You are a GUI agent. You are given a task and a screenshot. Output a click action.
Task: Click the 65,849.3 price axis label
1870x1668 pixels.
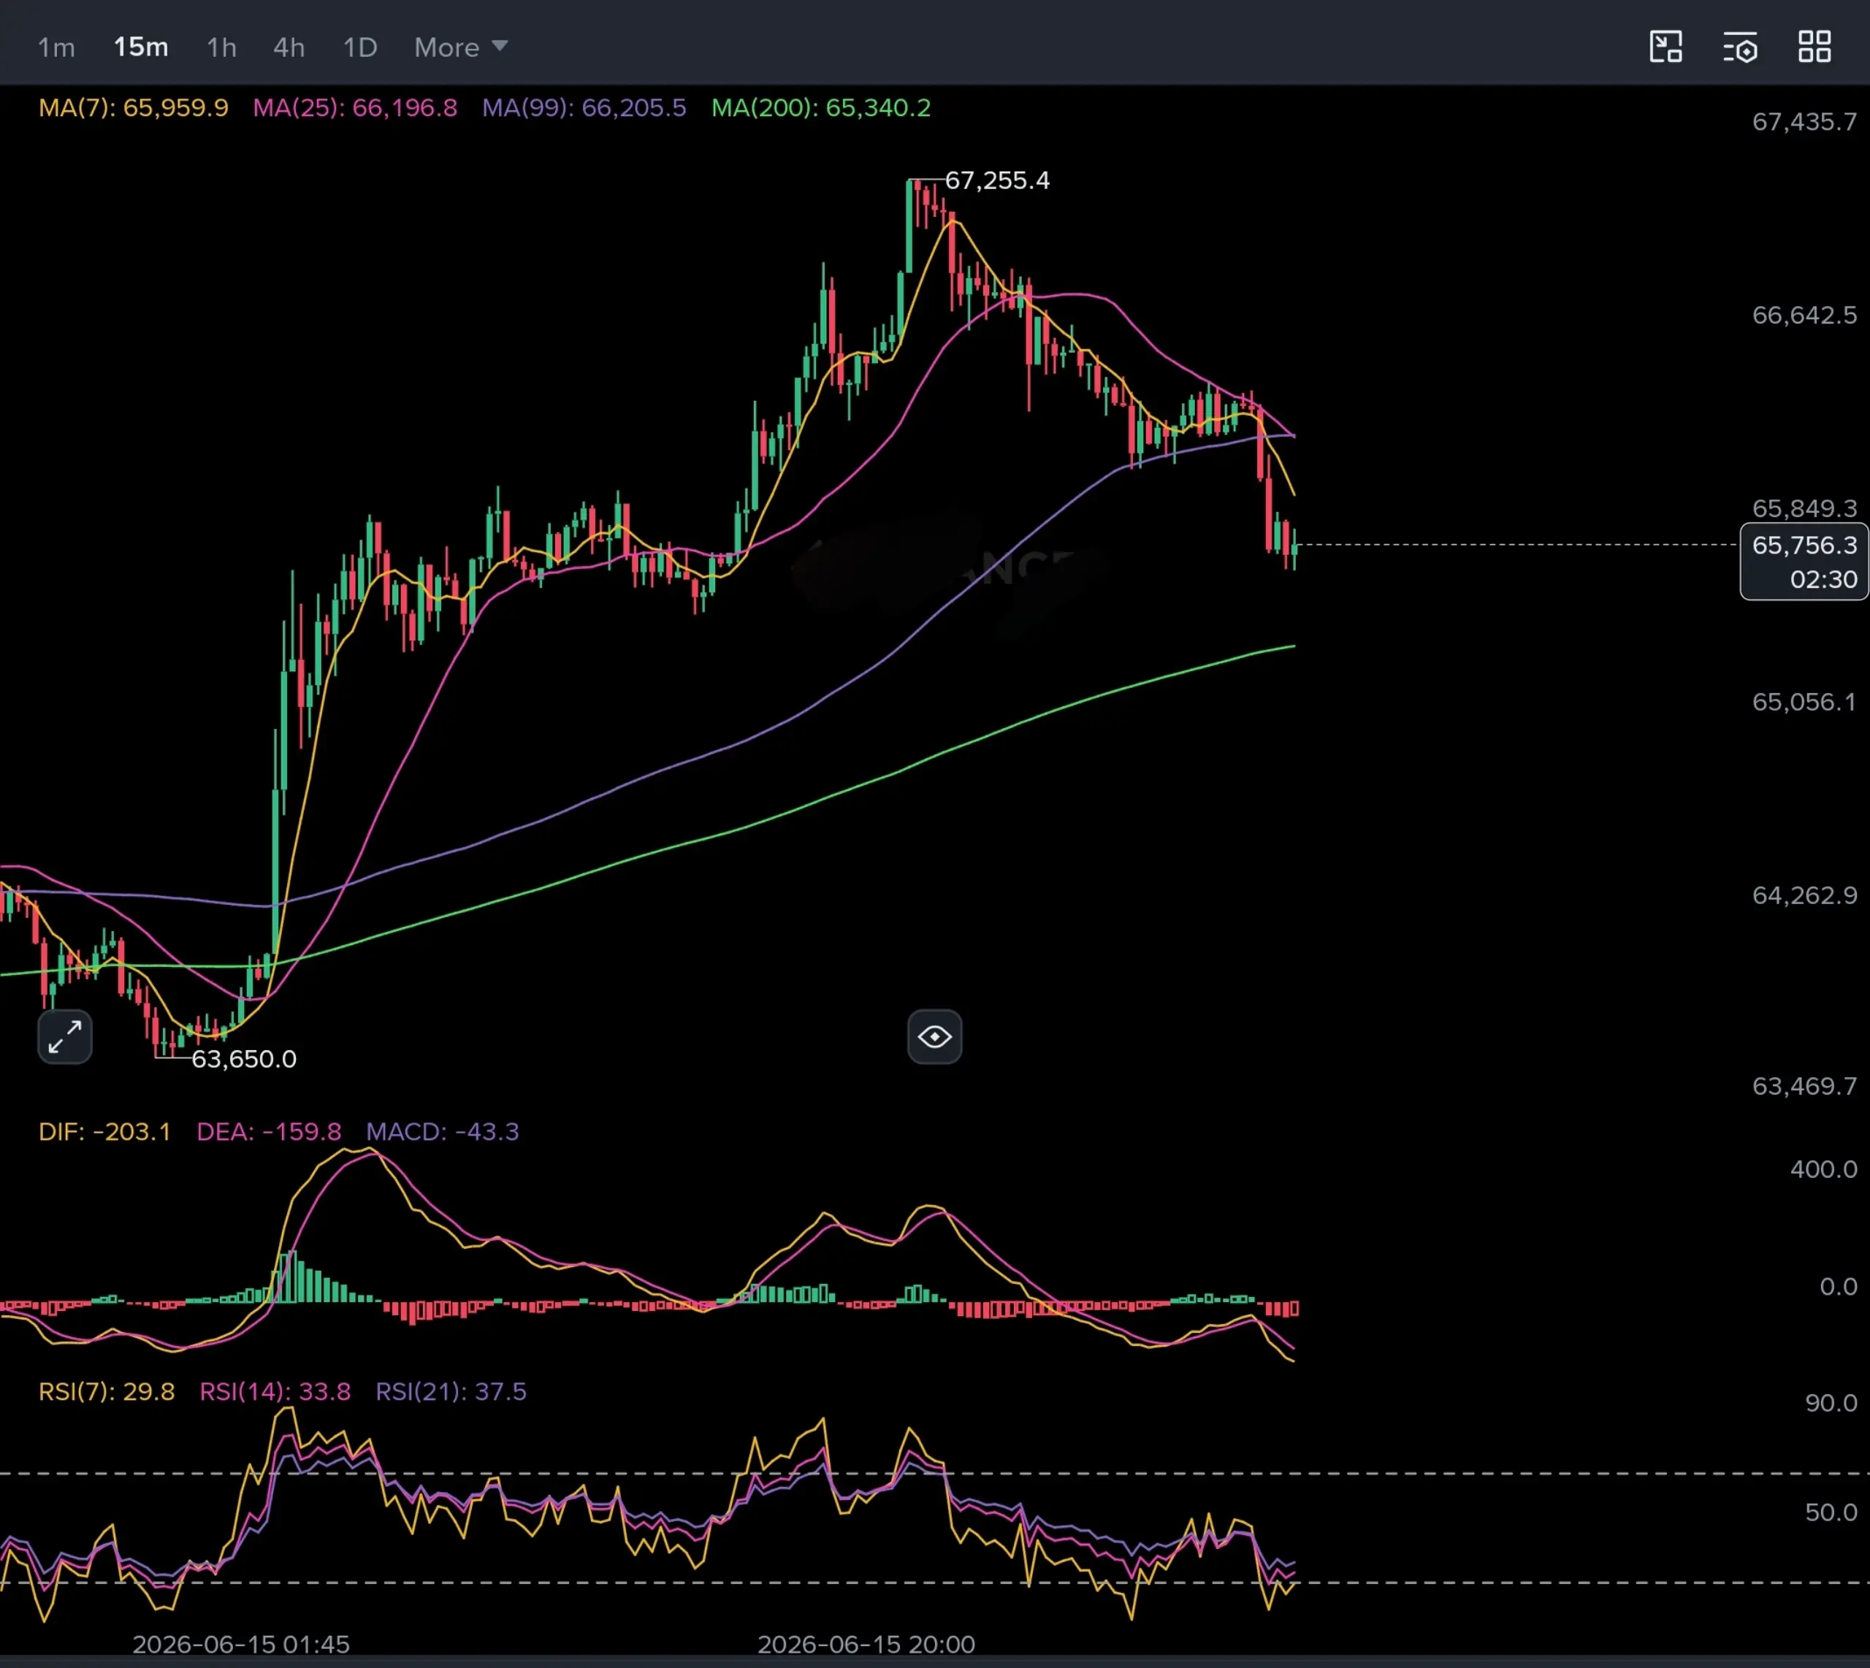click(x=1804, y=508)
